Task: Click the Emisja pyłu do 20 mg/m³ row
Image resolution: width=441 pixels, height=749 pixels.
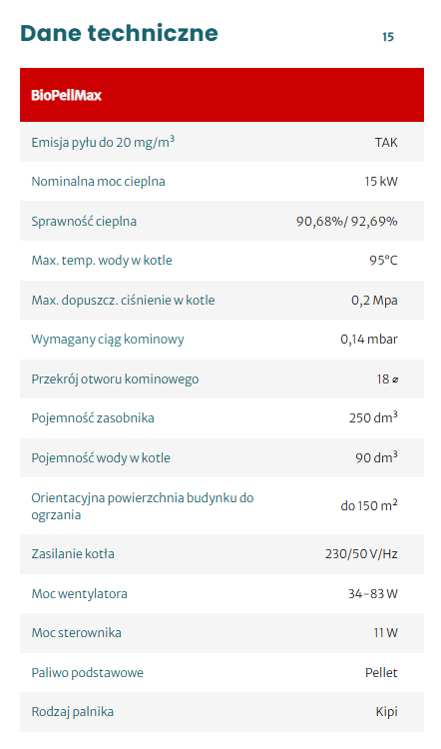Action: point(221,142)
